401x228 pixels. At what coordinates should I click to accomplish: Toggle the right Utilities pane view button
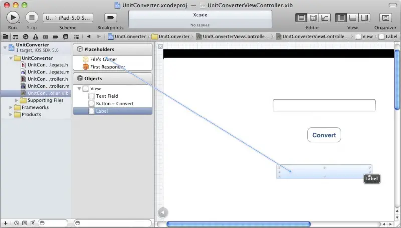click(365, 17)
